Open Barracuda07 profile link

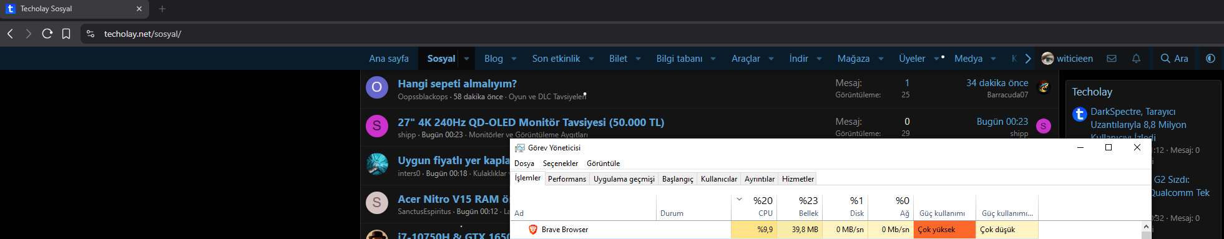click(1007, 95)
